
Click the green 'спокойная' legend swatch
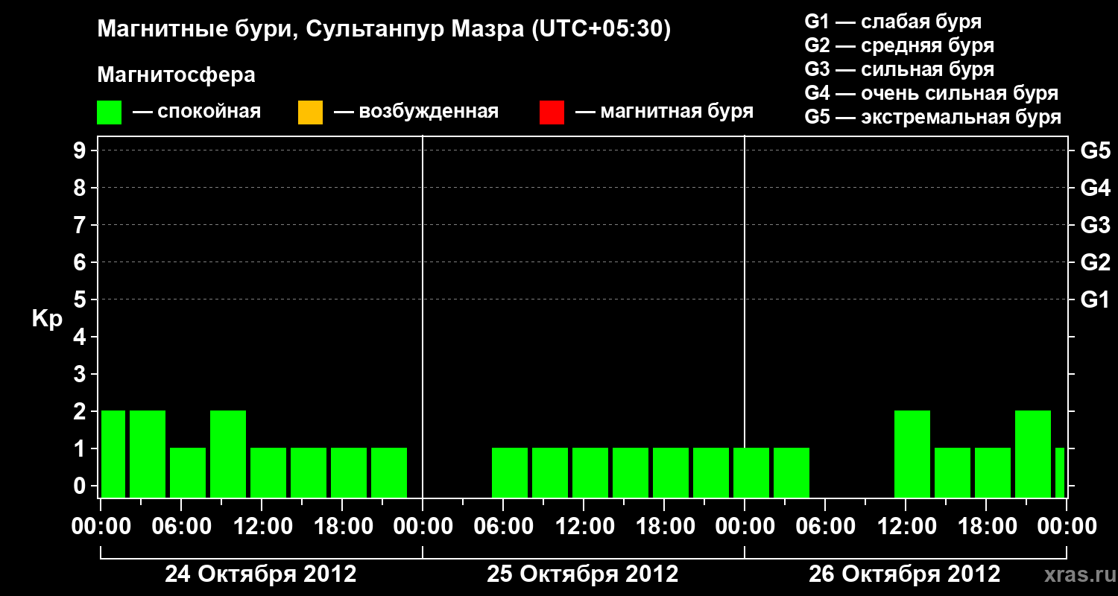tap(110, 112)
